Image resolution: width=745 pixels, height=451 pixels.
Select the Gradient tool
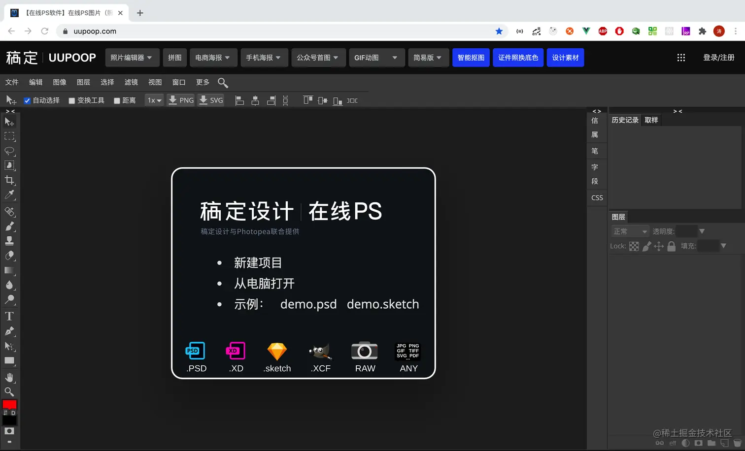click(x=9, y=270)
